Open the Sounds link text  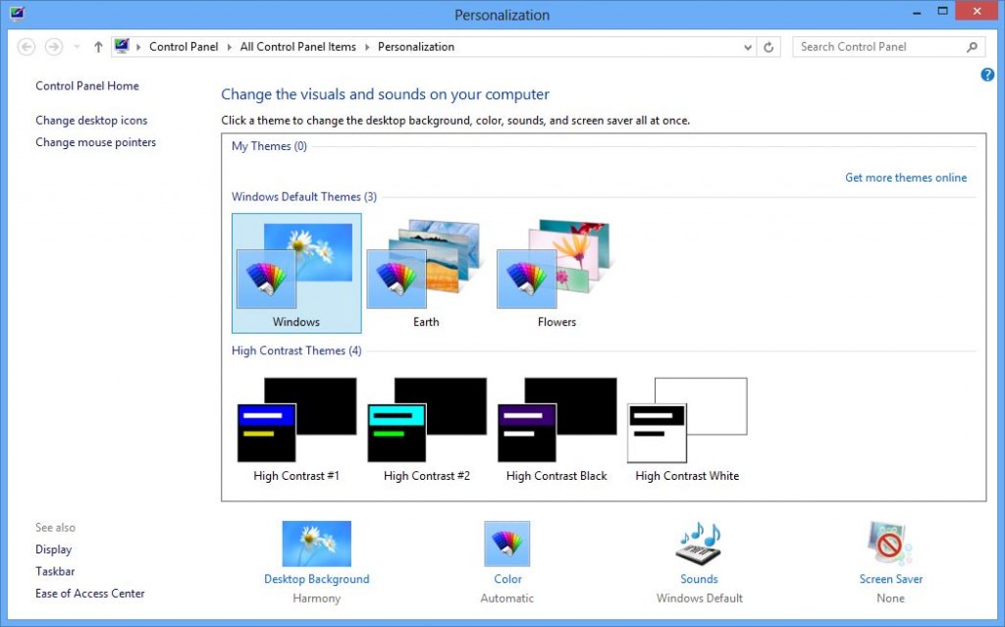tap(699, 579)
